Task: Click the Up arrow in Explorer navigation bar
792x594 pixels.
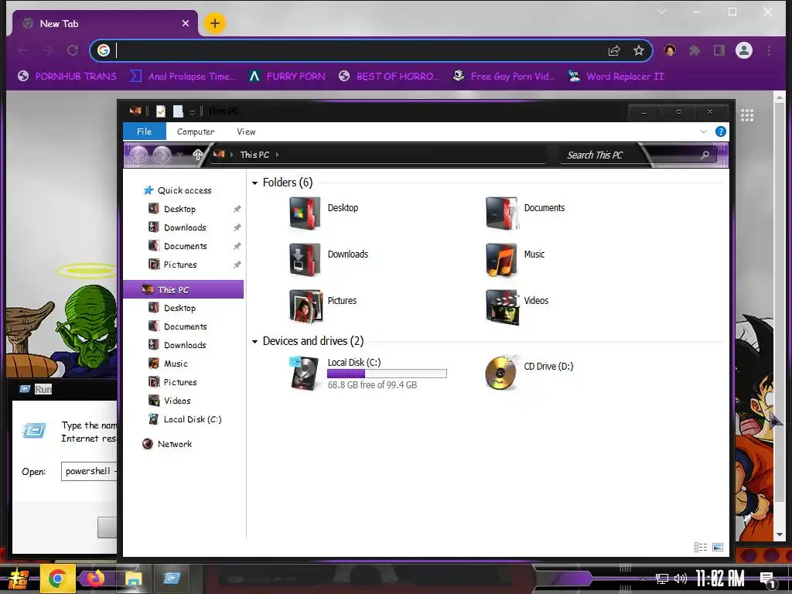Action: point(197,155)
